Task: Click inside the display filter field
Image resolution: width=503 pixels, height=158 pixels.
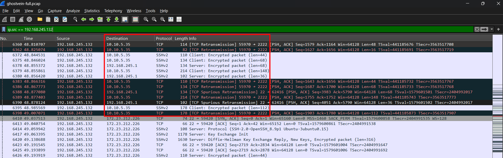Action: 240,29
